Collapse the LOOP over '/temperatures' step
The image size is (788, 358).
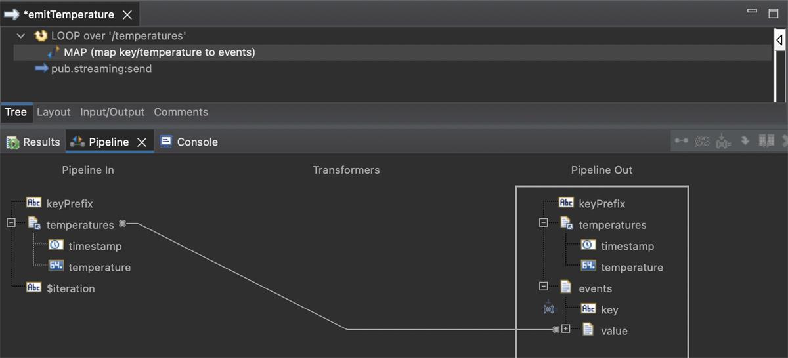(21, 36)
